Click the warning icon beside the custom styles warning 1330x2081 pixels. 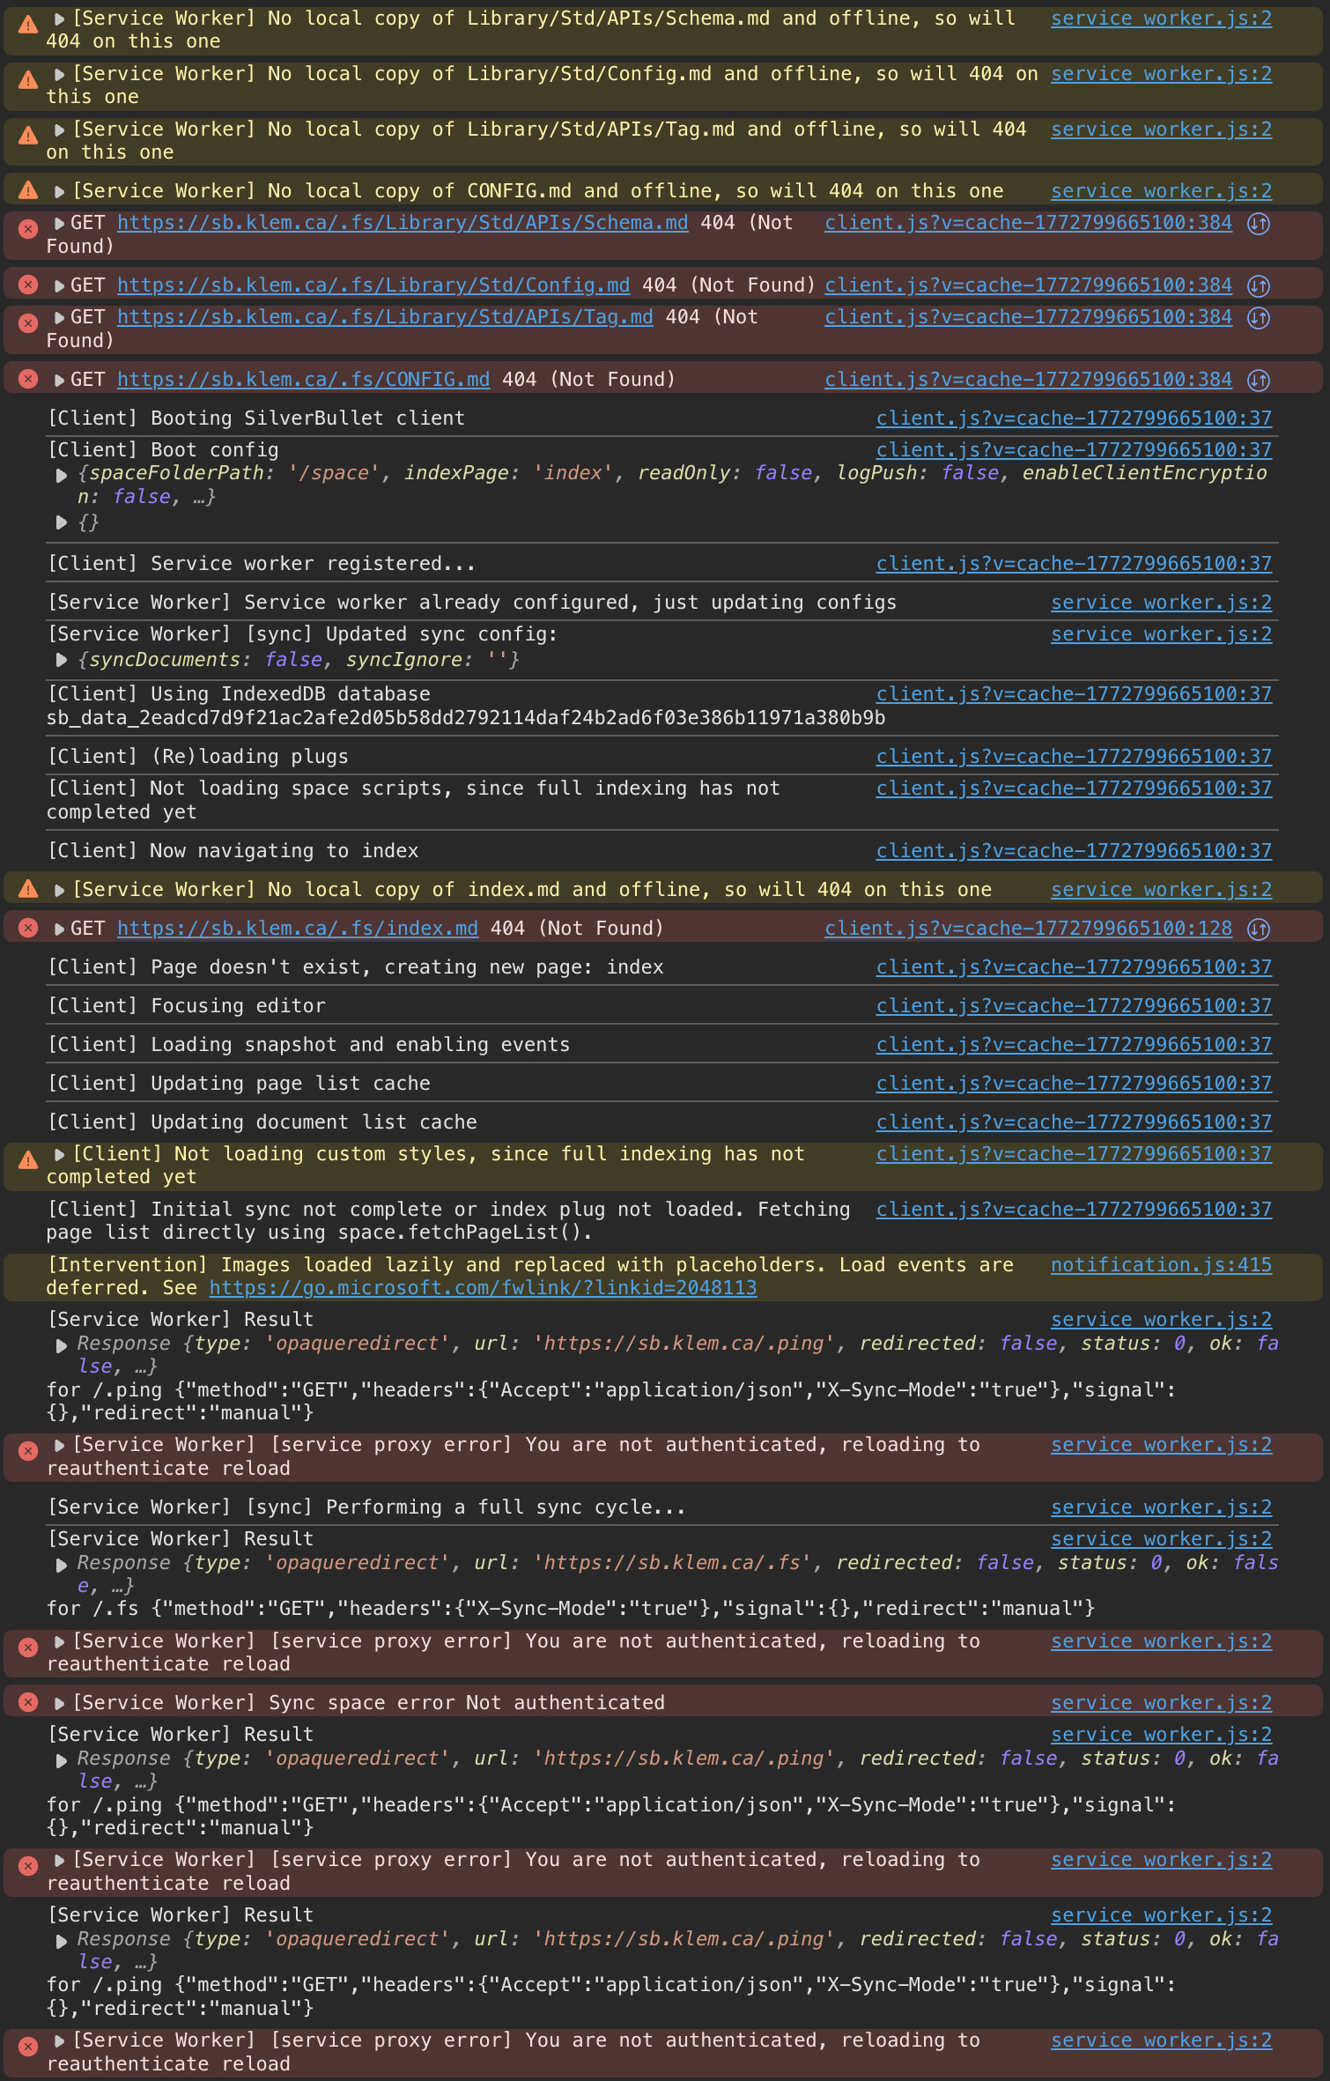28,1159
